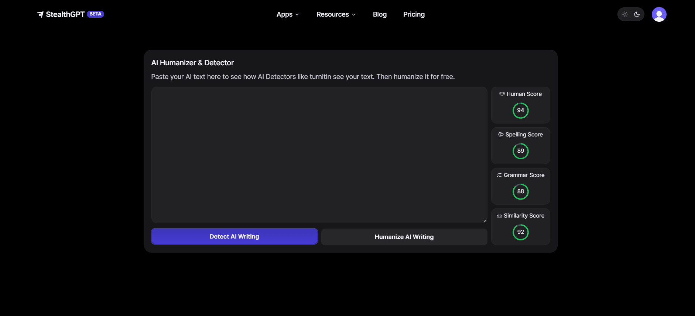The width and height of the screenshot is (695, 316).
Task: Click the Similarity Score 92 progress ring
Action: (x=520, y=232)
